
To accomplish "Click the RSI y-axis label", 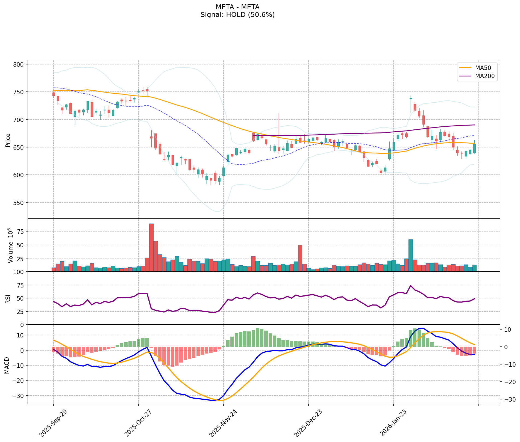I will point(8,298).
